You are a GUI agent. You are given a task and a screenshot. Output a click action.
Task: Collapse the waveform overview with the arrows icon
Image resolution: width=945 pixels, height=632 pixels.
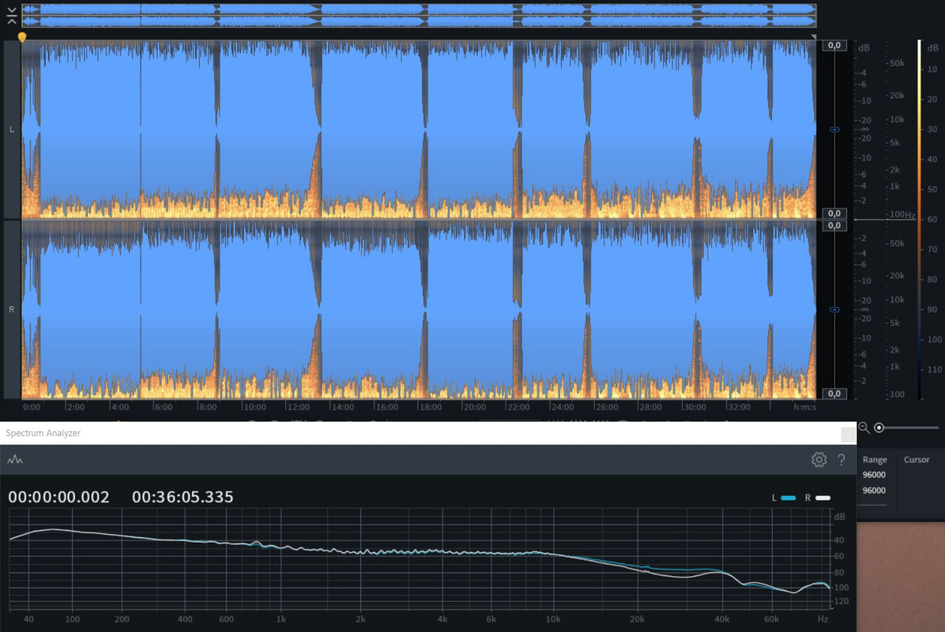click(11, 16)
